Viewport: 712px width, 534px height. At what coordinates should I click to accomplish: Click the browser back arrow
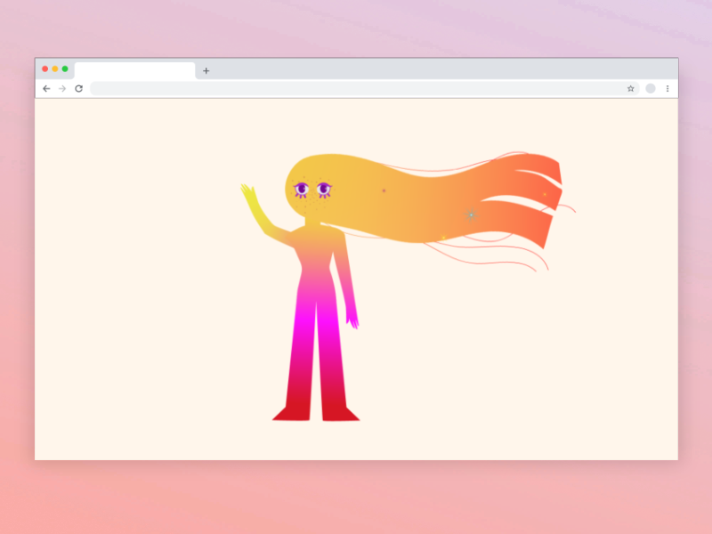pos(46,89)
